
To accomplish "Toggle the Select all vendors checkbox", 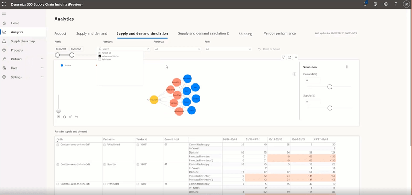I will point(100,53).
